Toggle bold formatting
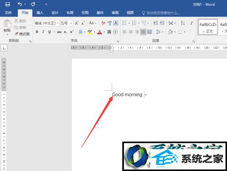The image size is (227, 171). tap(37, 32)
